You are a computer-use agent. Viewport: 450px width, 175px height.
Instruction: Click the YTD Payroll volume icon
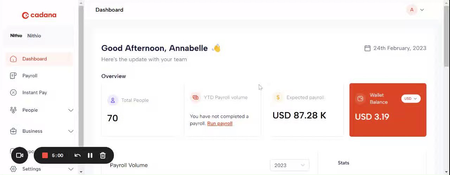195,97
